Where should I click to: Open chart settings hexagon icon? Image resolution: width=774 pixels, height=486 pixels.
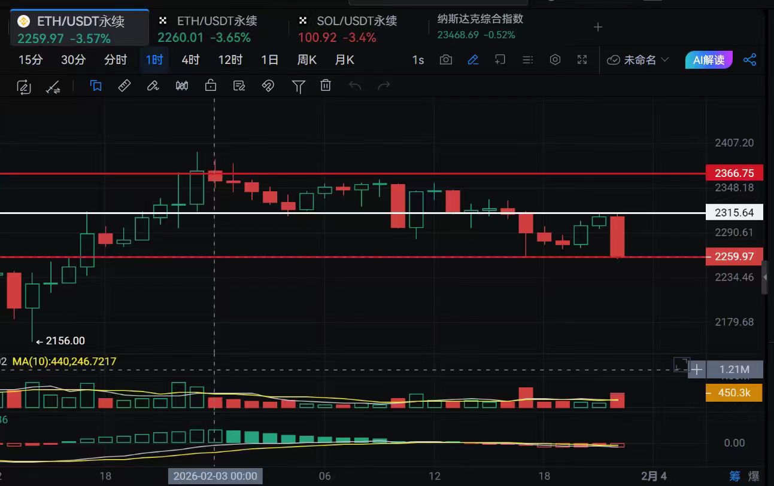point(555,60)
